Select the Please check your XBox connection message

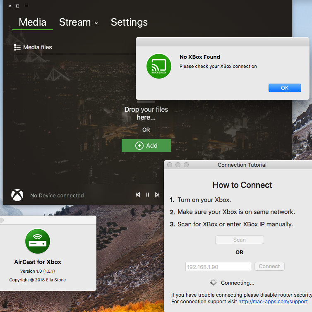tap(218, 66)
